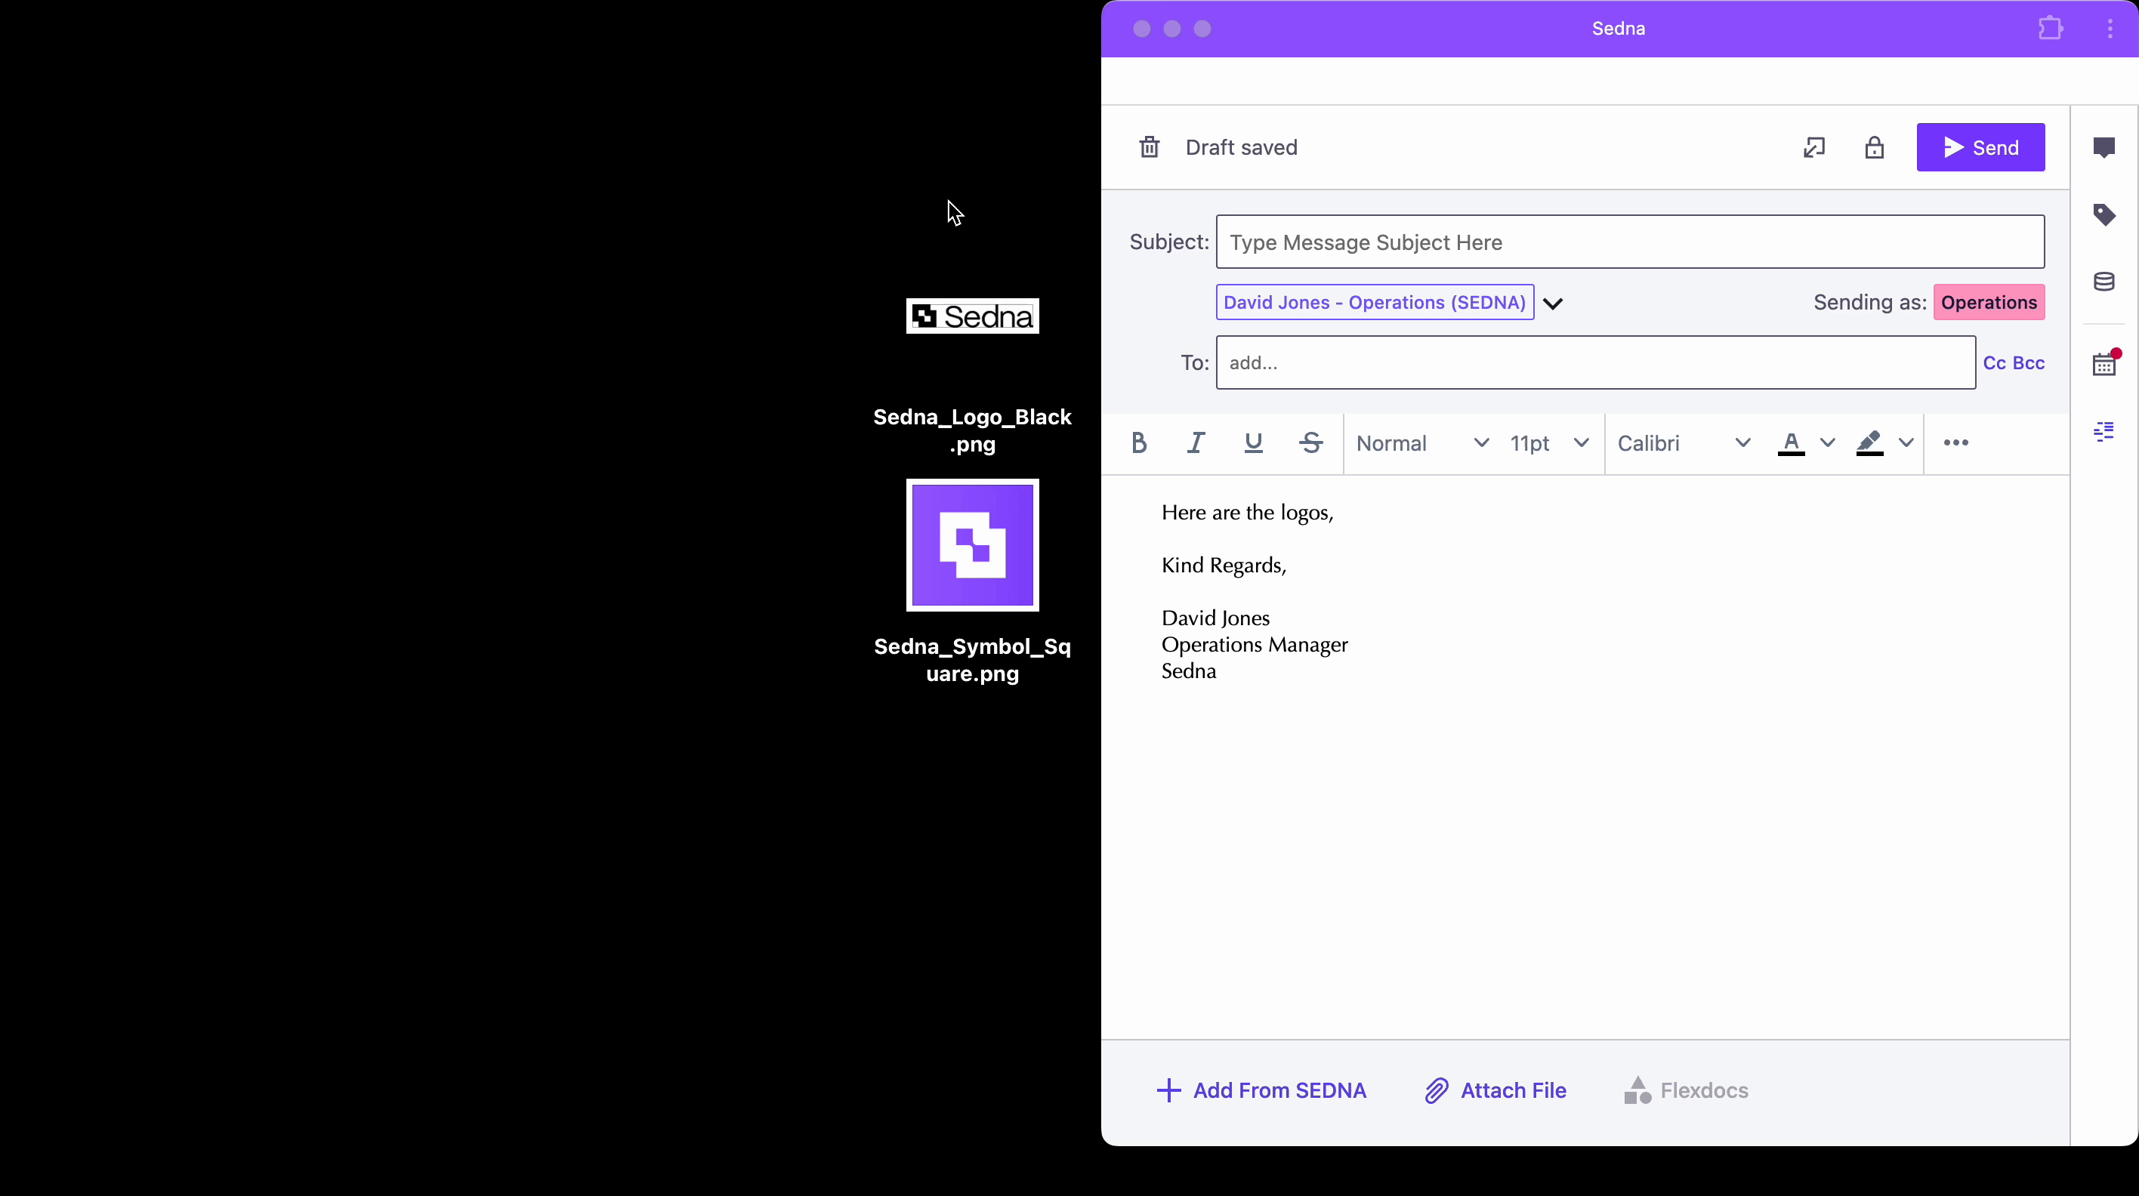Click the "Here are the logos," line
2139x1196 pixels.
tap(1247, 513)
